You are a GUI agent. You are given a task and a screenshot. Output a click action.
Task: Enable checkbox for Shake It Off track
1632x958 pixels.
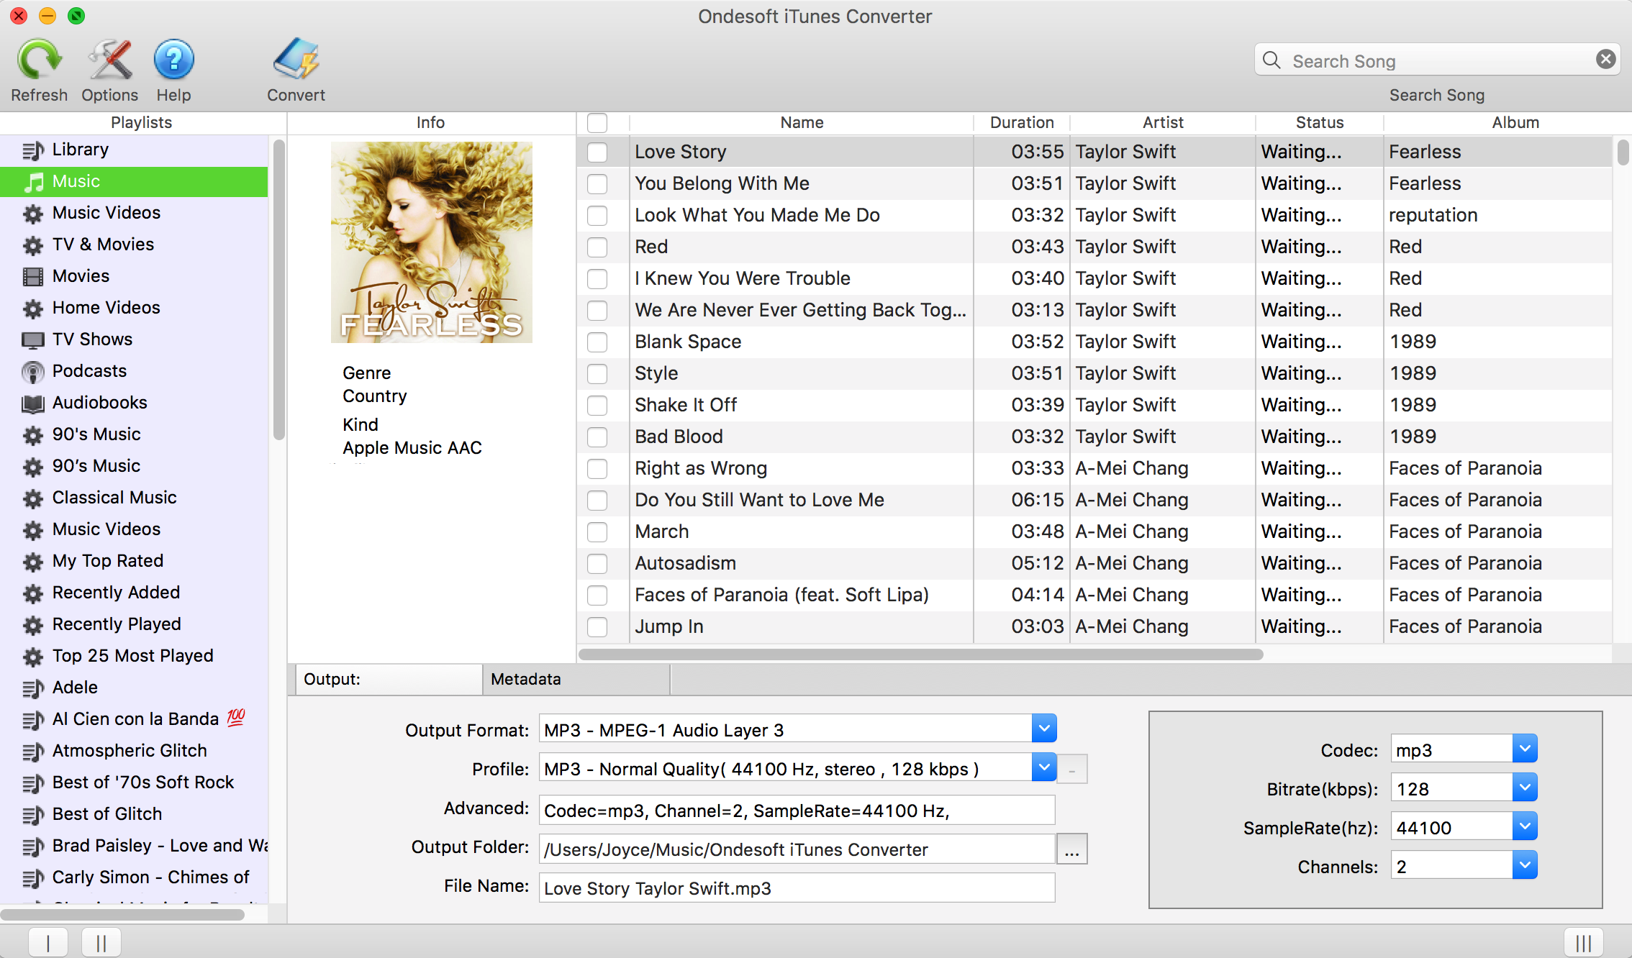tap(599, 403)
